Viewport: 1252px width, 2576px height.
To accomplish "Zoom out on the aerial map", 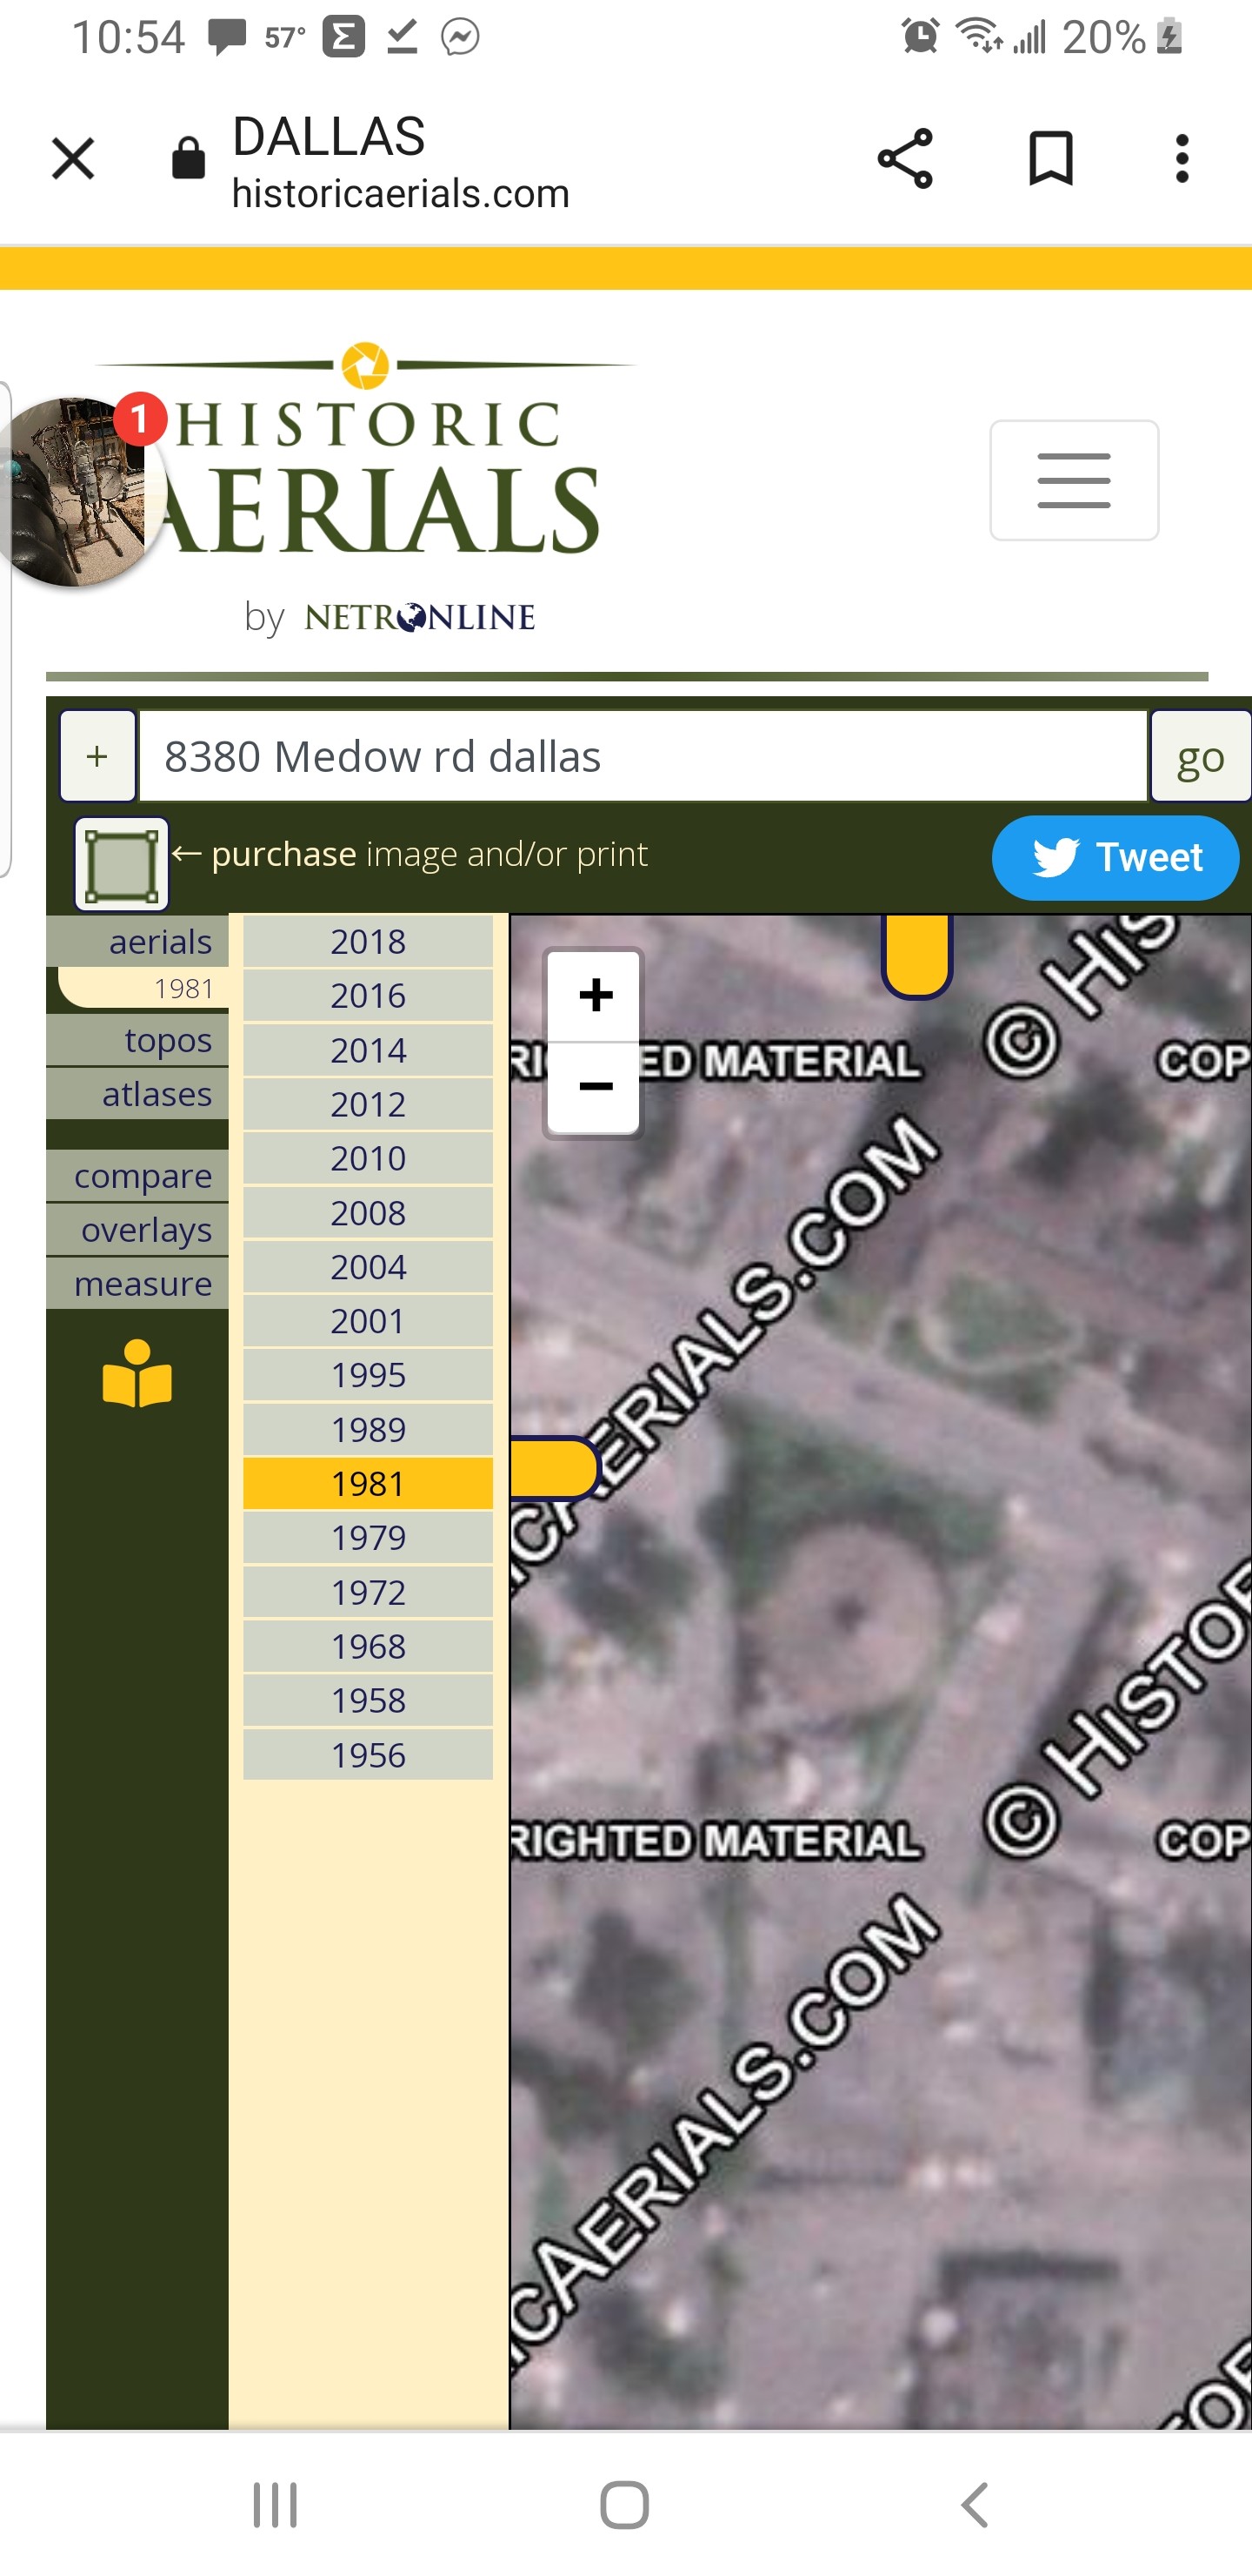I will tap(596, 1086).
